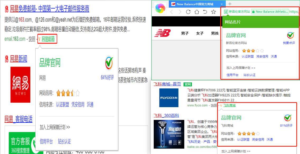Click the colorful 360 browser logo
This screenshot has height=154, width=300.
click(x=160, y=9)
